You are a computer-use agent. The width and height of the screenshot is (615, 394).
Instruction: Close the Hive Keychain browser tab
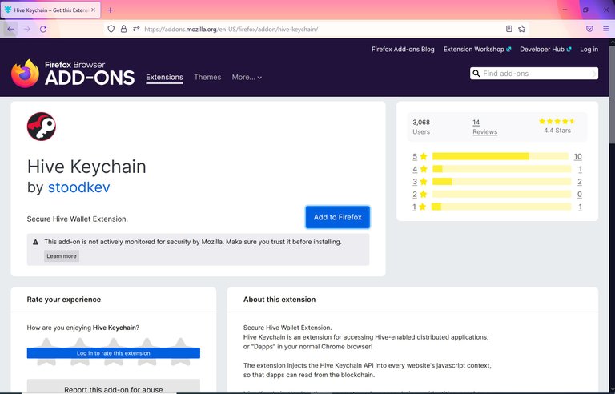click(94, 10)
